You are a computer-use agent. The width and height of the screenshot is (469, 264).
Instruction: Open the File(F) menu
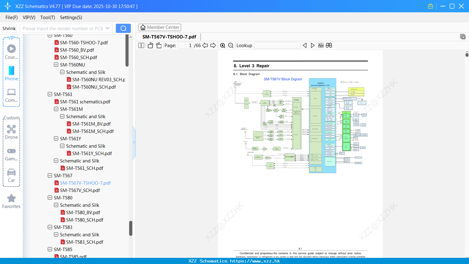[x=12, y=17]
